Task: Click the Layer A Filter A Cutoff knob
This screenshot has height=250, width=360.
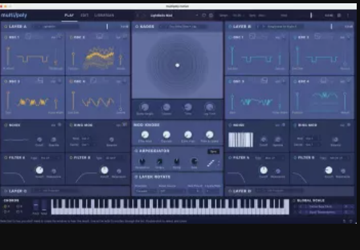Action: 39,170
